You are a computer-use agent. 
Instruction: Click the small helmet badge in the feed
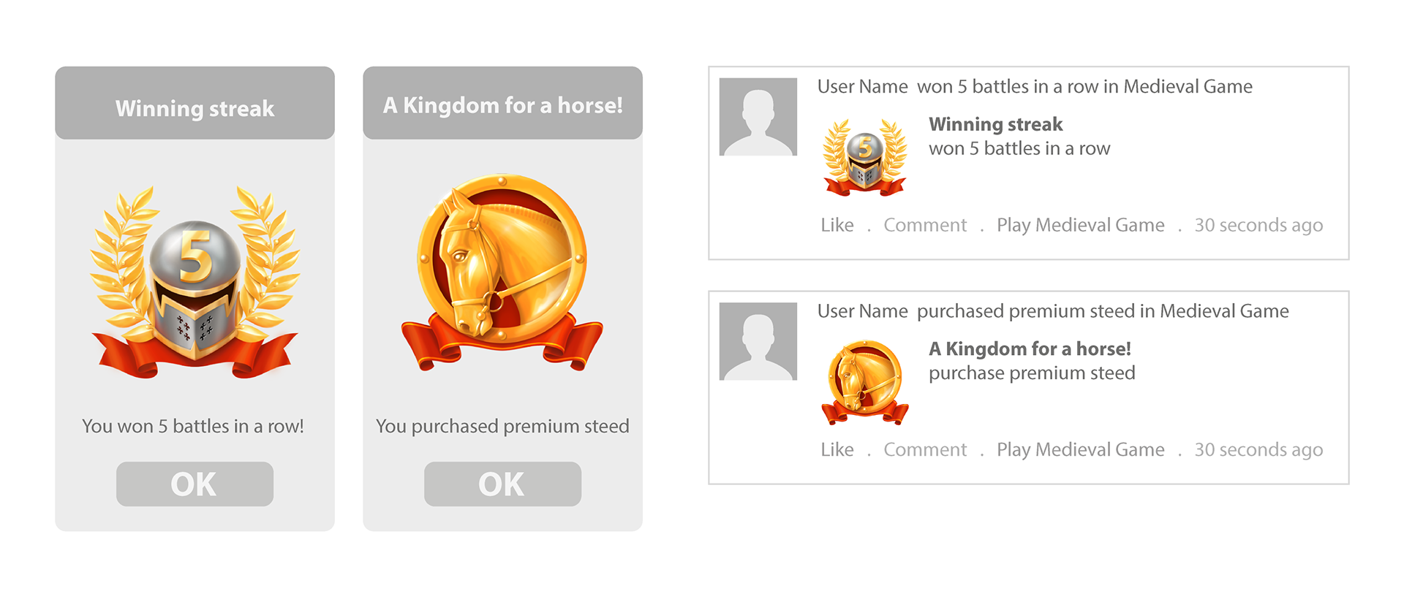[x=865, y=157]
